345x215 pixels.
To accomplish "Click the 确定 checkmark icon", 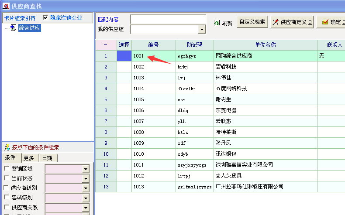I will pos(325,22).
